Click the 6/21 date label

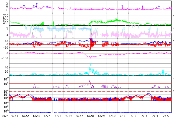point(15,116)
